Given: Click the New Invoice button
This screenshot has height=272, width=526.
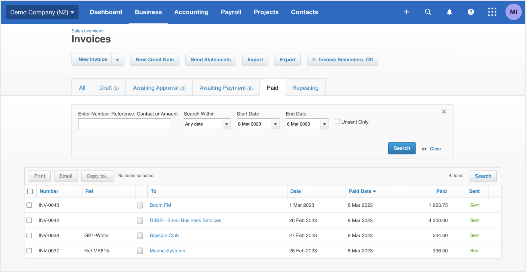Looking at the screenshot, I should tap(92, 60).
